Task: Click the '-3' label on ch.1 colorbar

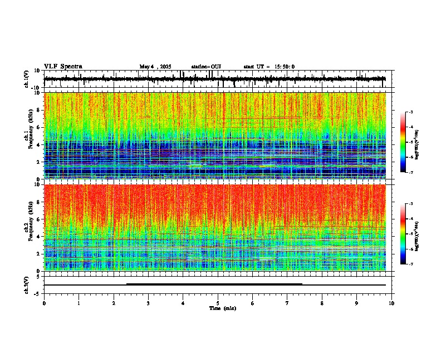Action: (410, 112)
